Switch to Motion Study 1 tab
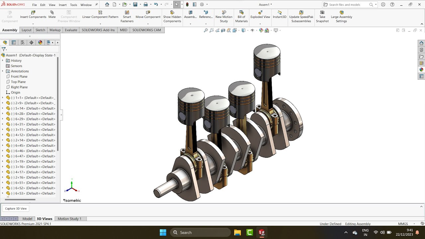The image size is (425, 239). [69, 219]
